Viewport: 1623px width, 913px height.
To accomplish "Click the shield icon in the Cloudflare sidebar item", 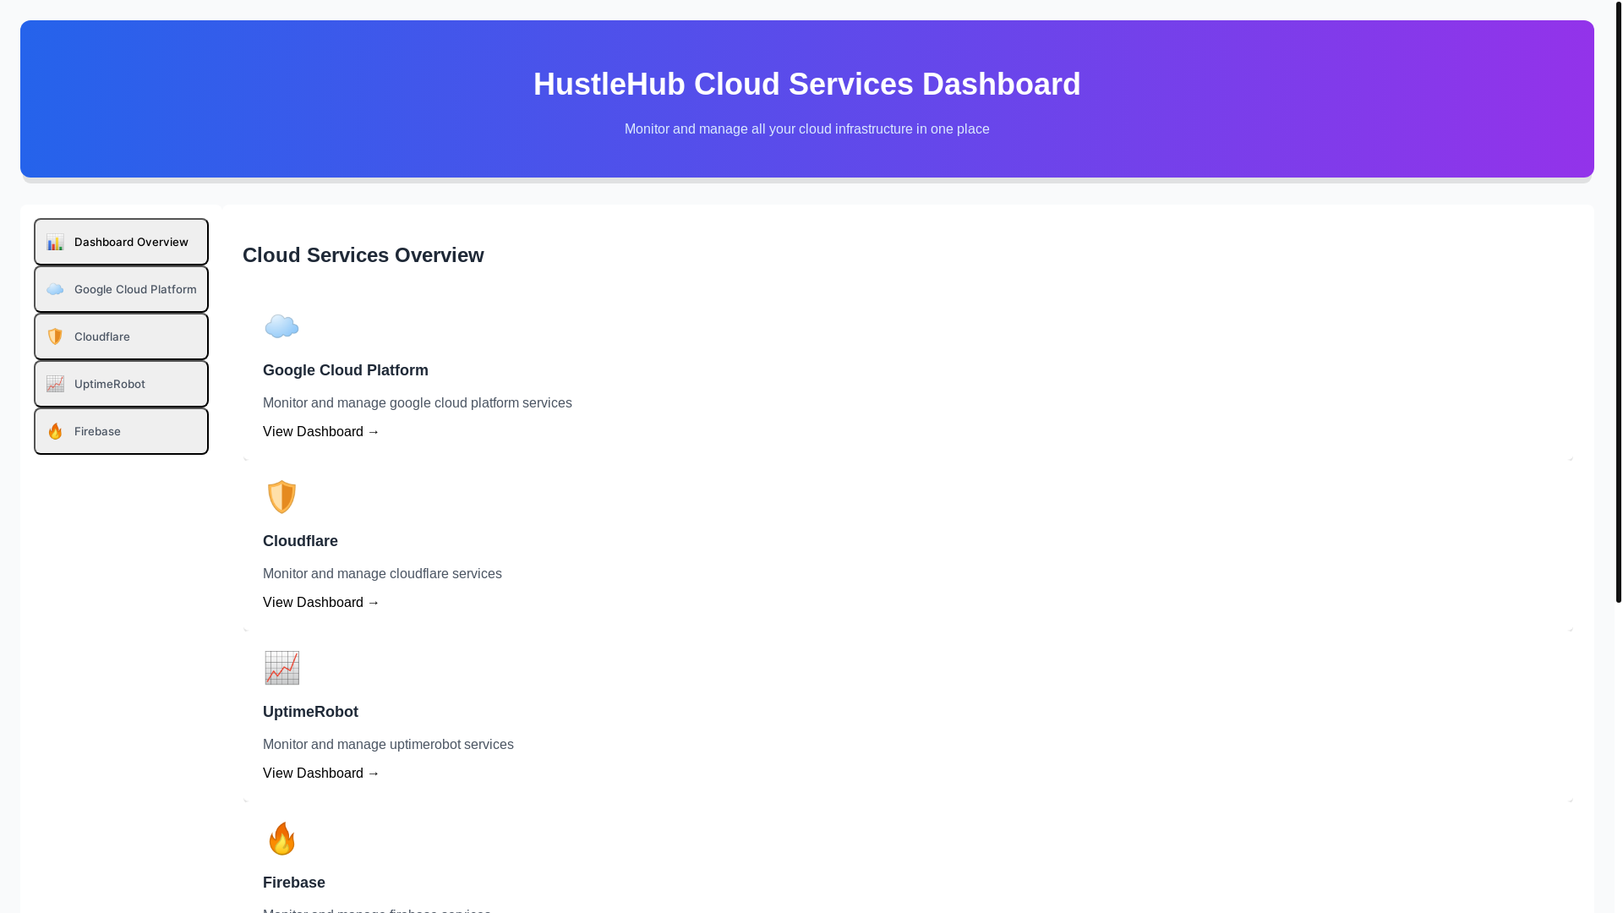I will 55,337.
